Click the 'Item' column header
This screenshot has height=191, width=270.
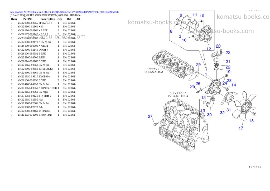[x=14, y=19]
